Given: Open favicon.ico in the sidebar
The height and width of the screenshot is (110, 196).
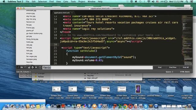Looking at the screenshot, I should click(31, 22).
